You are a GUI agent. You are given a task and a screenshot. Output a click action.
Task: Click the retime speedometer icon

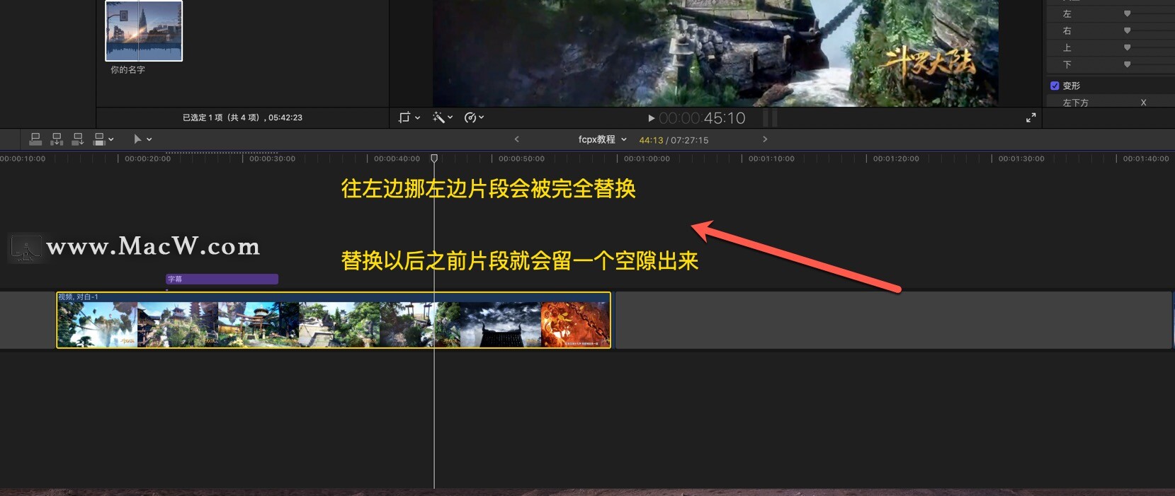pyautogui.click(x=470, y=117)
